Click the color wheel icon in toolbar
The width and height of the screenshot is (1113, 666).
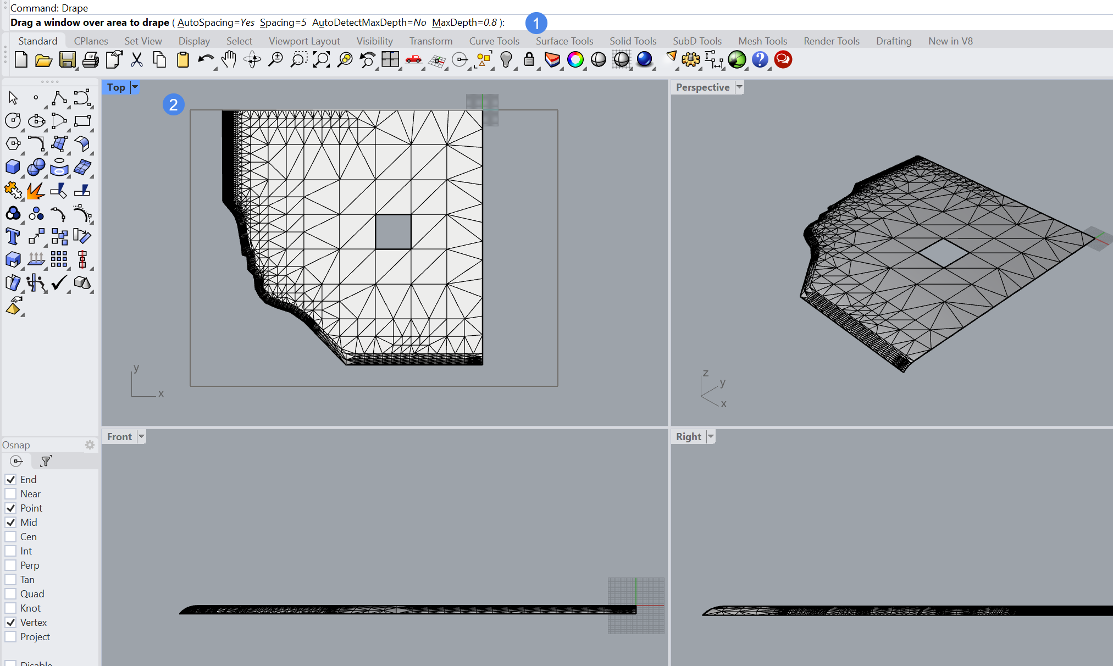tap(575, 60)
